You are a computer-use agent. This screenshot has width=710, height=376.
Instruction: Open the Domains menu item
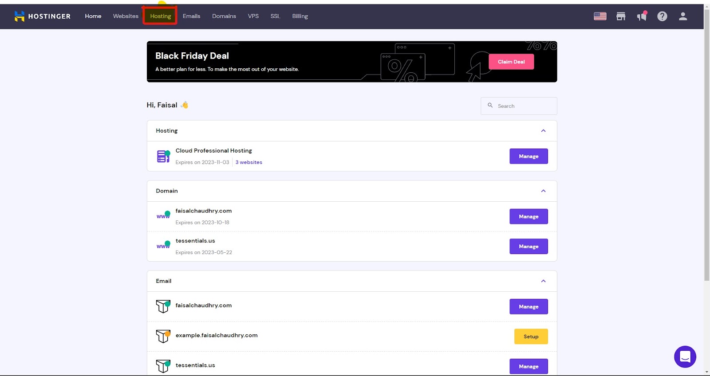pyautogui.click(x=224, y=16)
